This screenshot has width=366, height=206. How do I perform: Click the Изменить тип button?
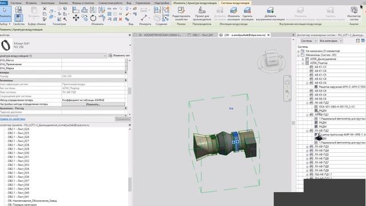(x=120, y=56)
